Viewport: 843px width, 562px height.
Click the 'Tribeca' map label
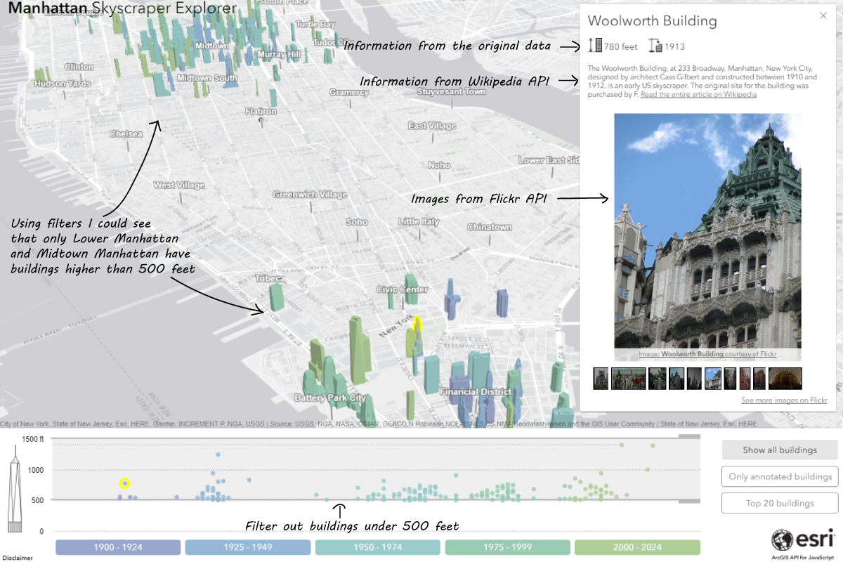[x=269, y=278]
